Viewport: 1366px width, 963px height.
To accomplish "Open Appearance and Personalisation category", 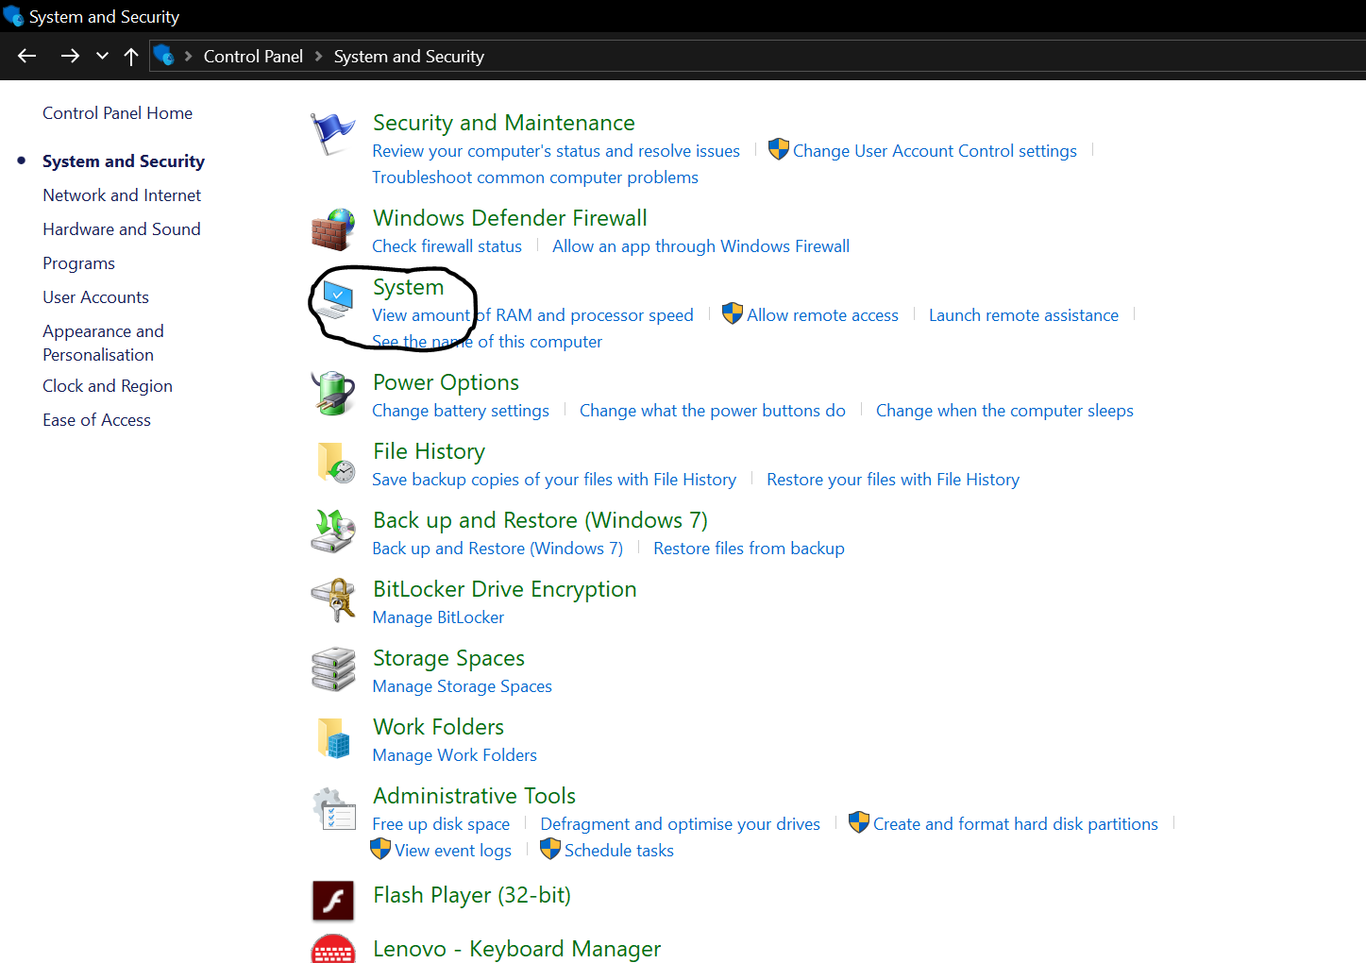I will [103, 343].
